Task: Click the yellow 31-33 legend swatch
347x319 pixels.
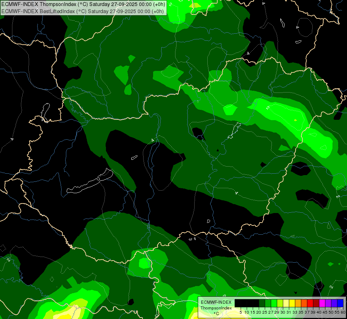Action: tap(292, 303)
